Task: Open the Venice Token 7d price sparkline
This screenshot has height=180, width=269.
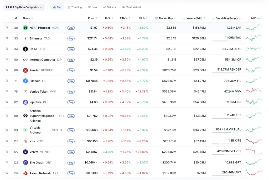Action: coord(254,90)
